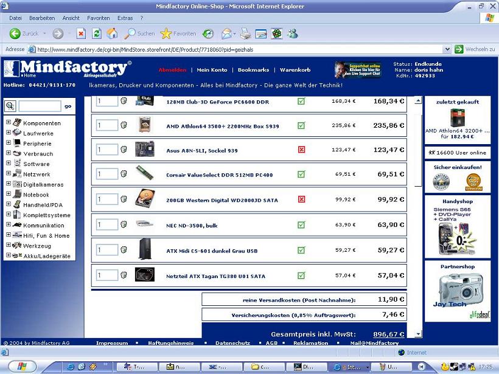Click the Messenger people icon in toolbar

tap(293, 33)
